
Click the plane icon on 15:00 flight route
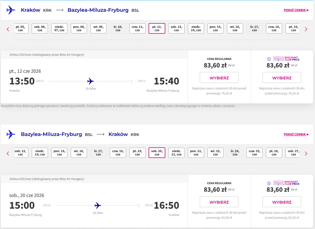point(98,205)
